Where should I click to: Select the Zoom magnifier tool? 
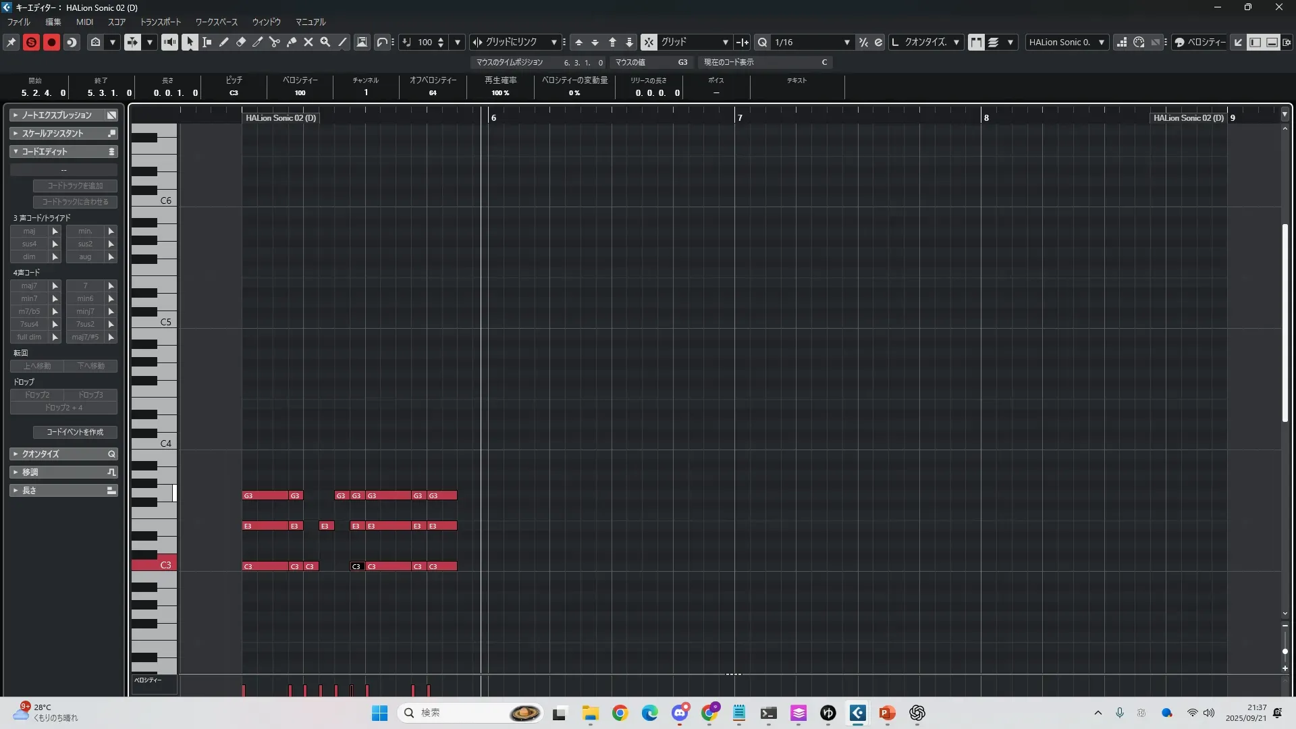click(325, 42)
